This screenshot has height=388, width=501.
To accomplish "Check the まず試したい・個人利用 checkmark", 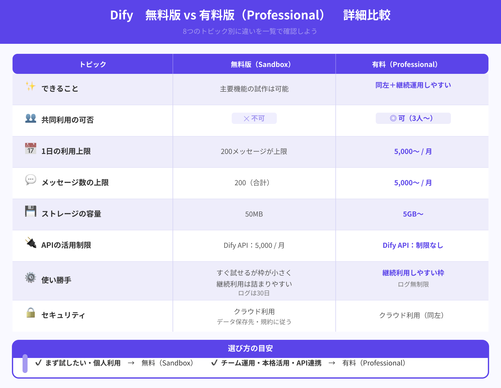I will coord(38,363).
